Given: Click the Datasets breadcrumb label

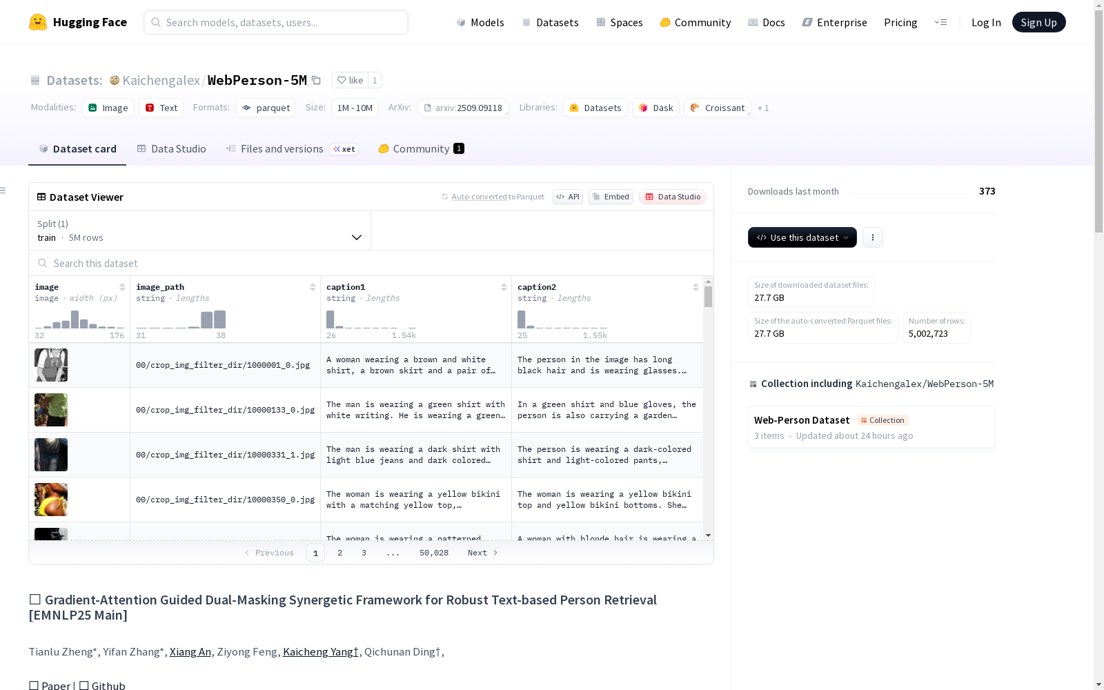Looking at the screenshot, I should (x=75, y=80).
